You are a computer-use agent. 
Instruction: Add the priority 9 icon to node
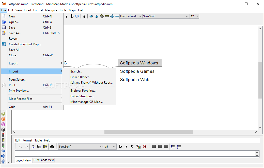3,124
